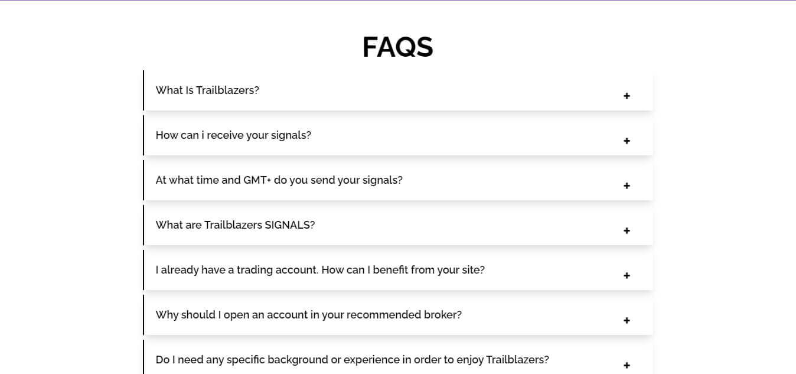
Task: Select "What are Trailblazers SIGNALS?" question text
Action: click(235, 225)
